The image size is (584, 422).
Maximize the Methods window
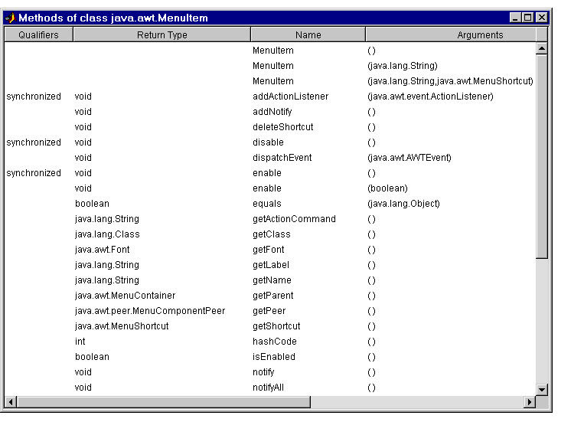[527, 18]
